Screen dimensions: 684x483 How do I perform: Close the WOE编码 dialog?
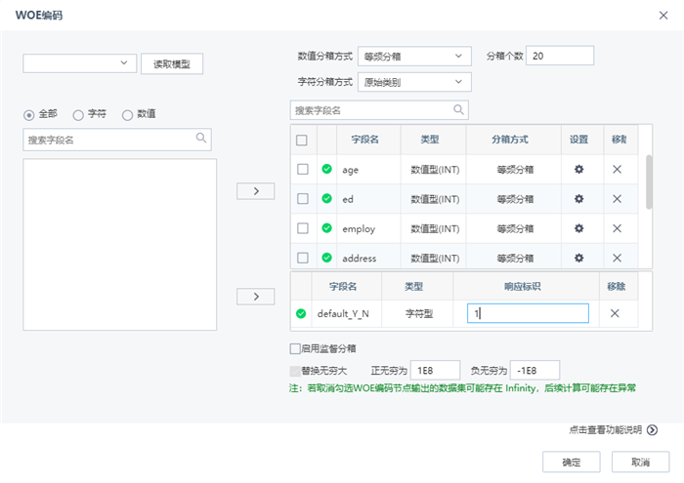pos(663,16)
